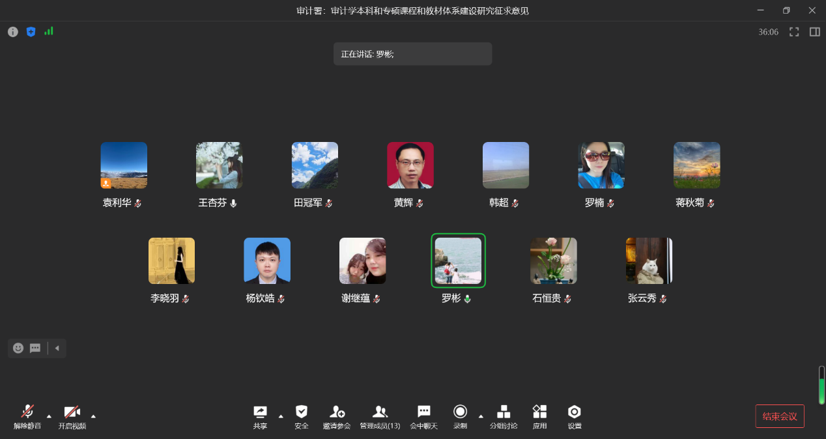Toggle the side panel layout icon
The image size is (826, 439).
point(814,32)
